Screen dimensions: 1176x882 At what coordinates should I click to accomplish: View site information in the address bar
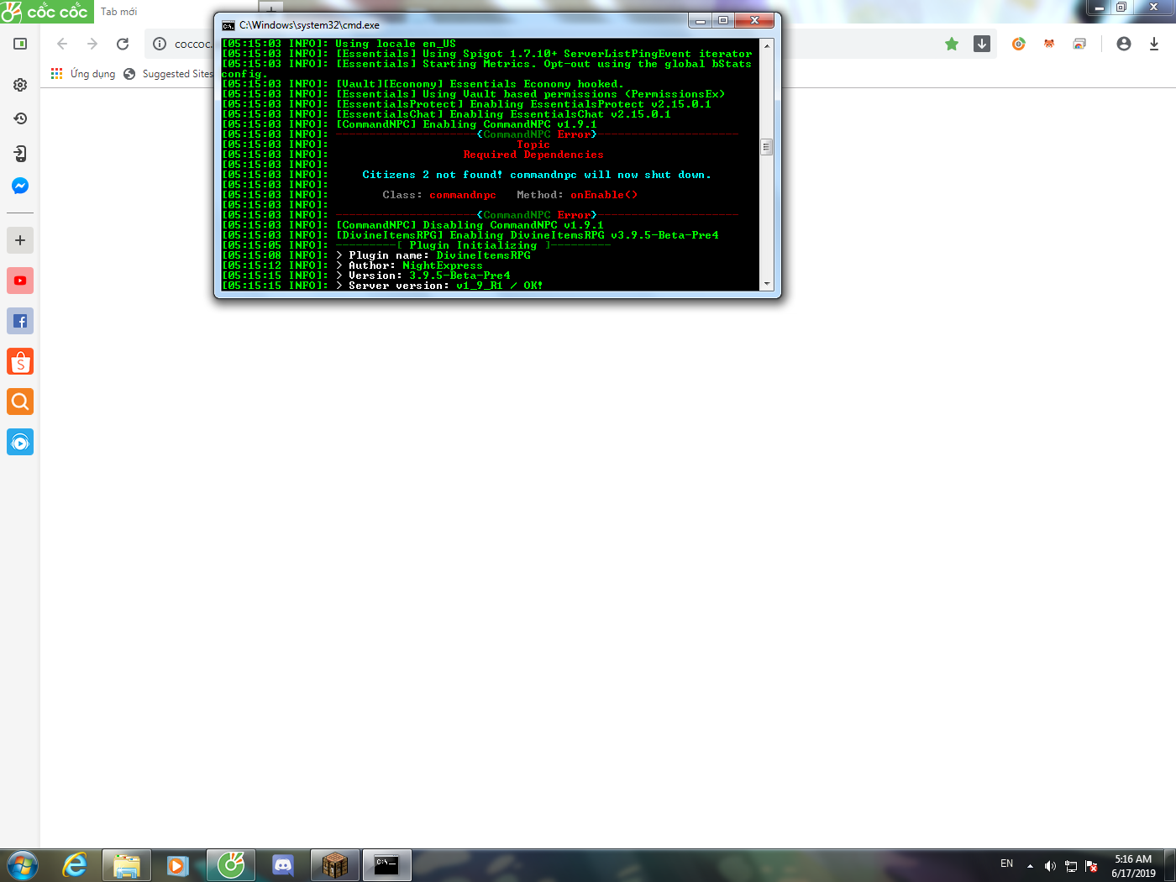click(160, 44)
